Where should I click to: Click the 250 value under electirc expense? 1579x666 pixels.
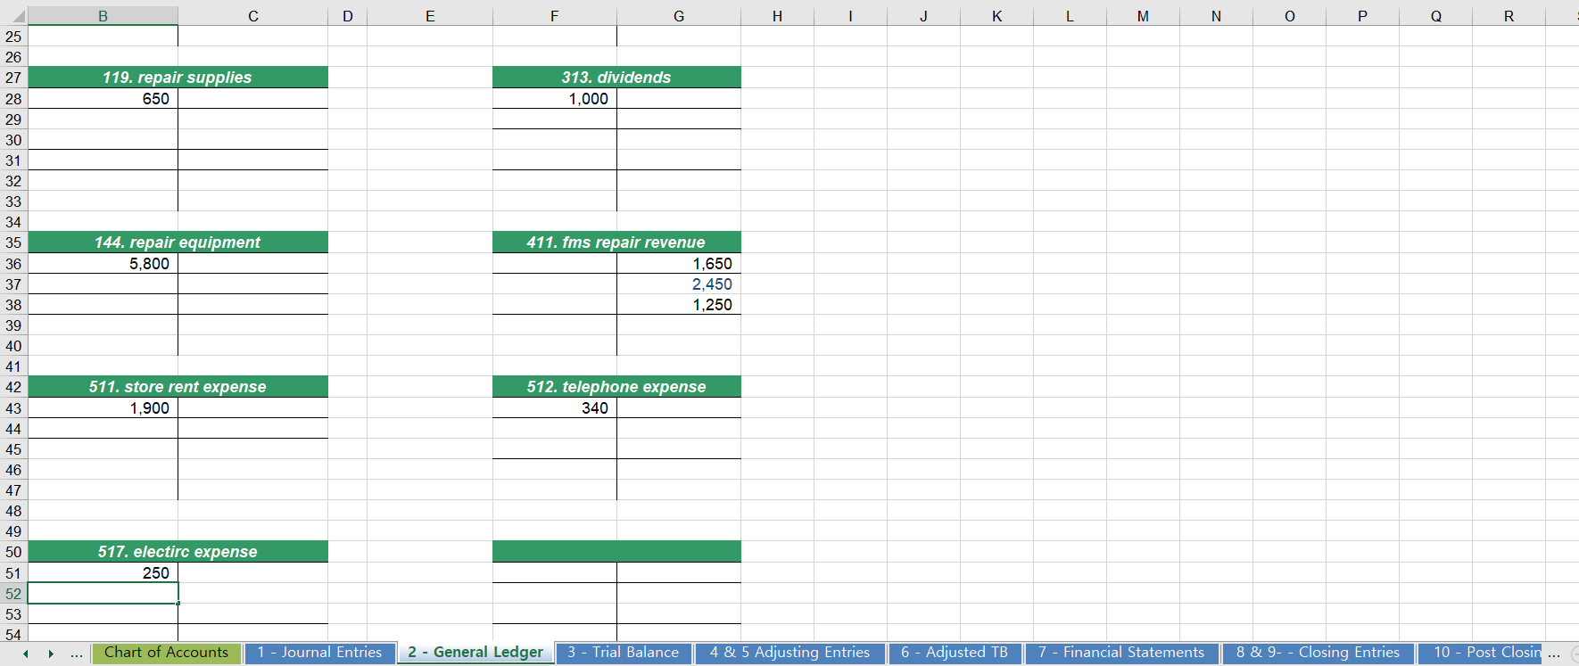[103, 573]
